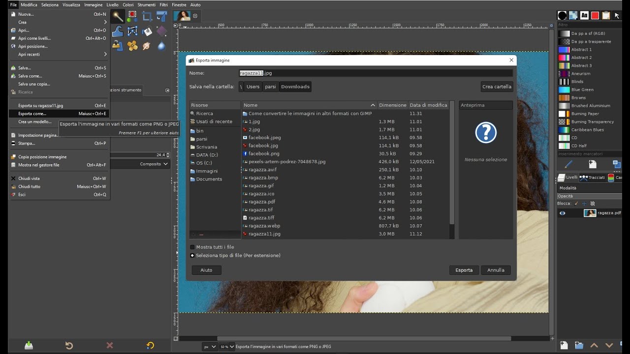
Task: Click the new layer icon at bottom right
Action: [564, 345]
